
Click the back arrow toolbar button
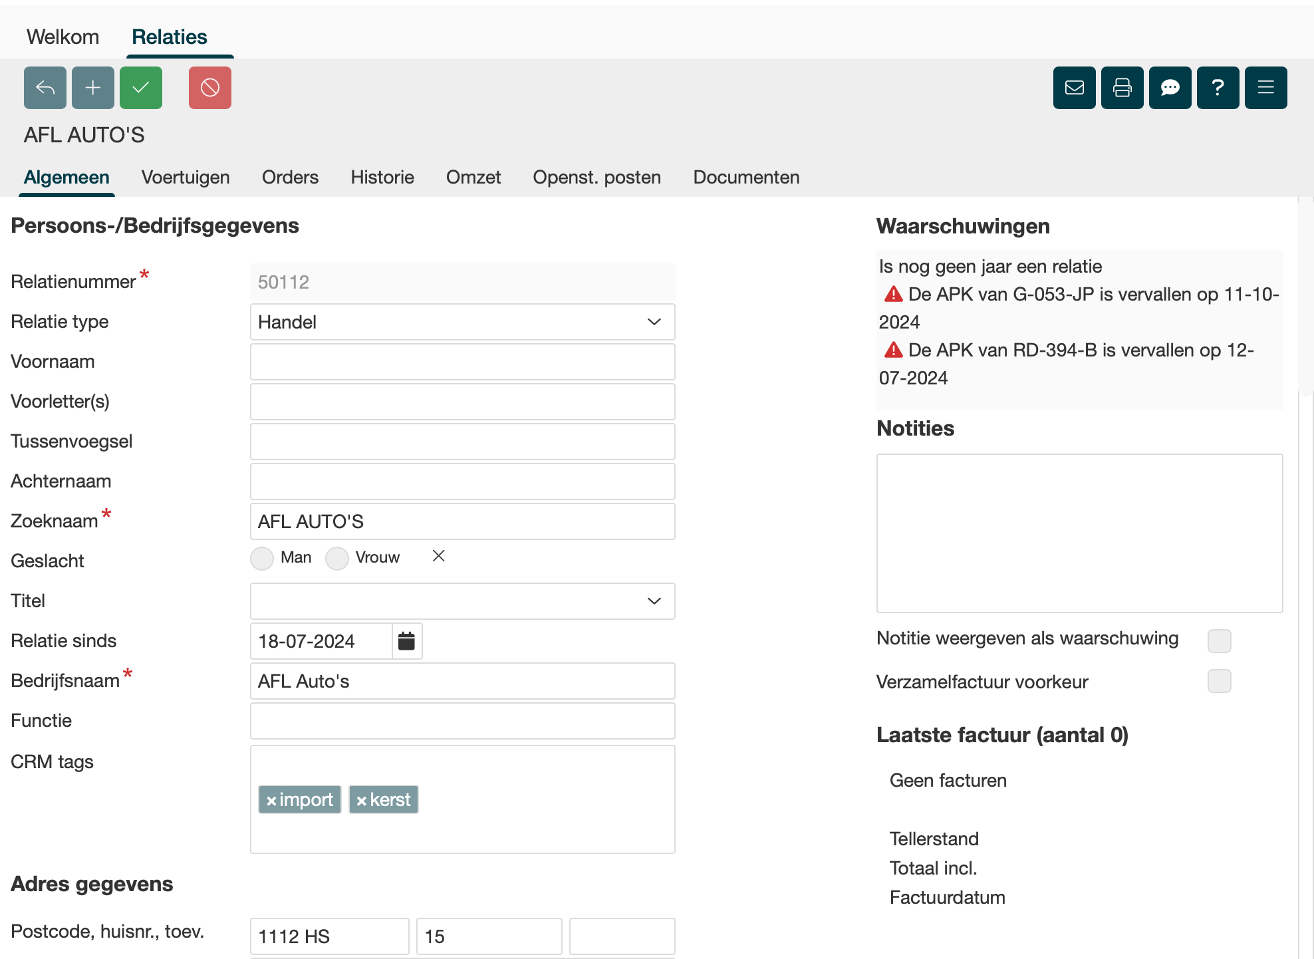45,88
